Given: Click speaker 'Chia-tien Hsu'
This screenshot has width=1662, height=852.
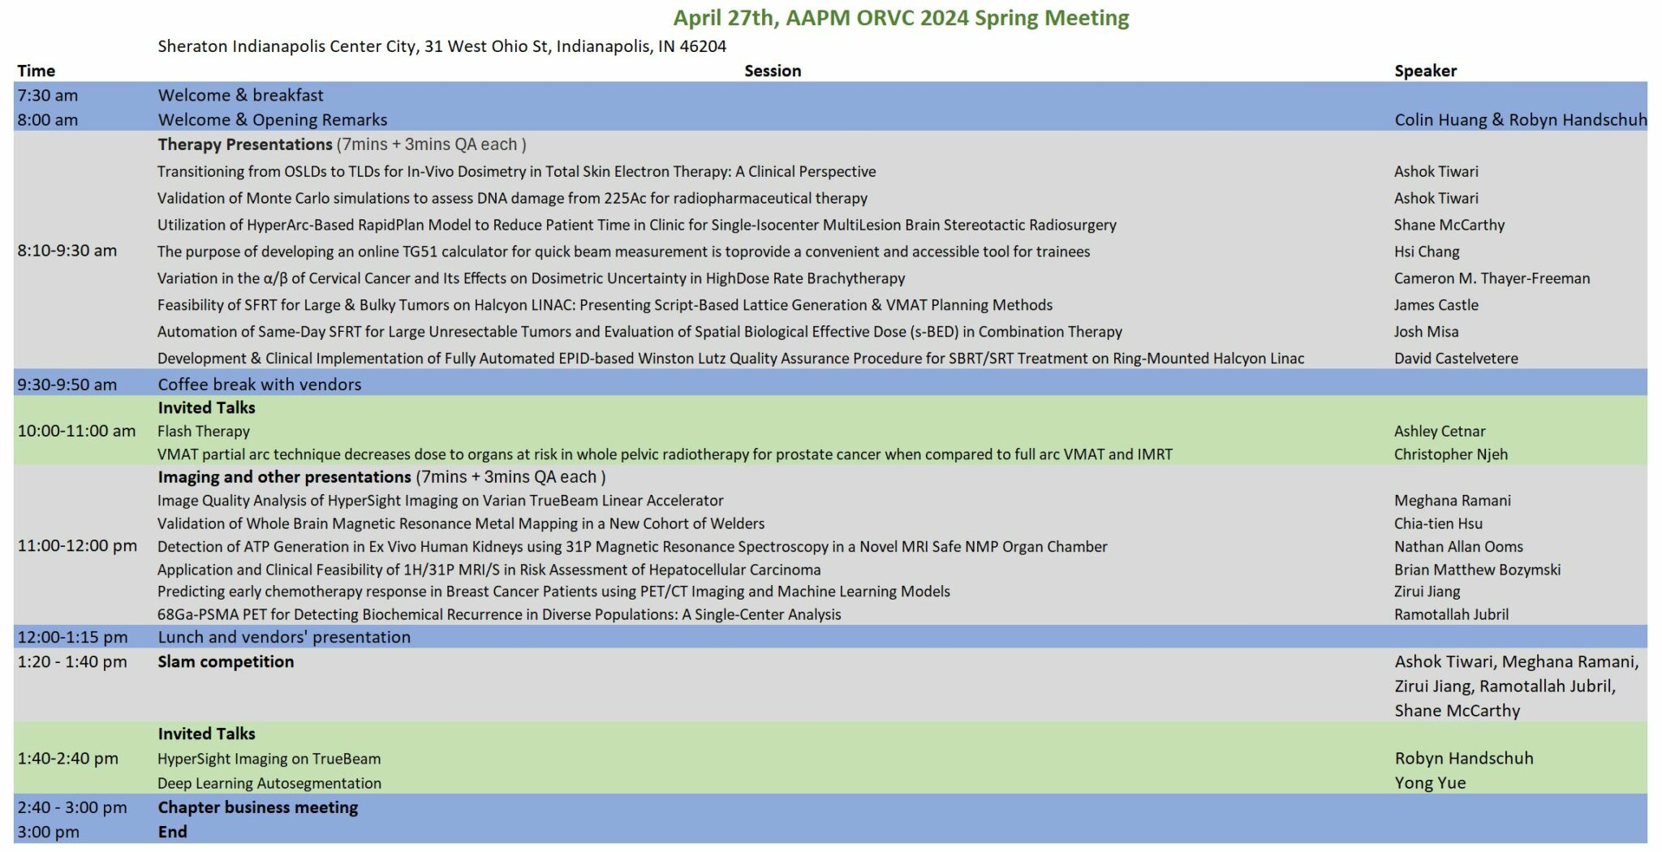Looking at the screenshot, I should tap(1438, 524).
